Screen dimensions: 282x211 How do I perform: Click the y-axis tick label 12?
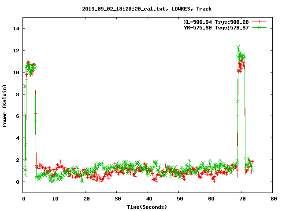16,51
